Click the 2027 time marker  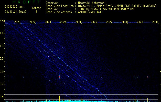(109, 22)
